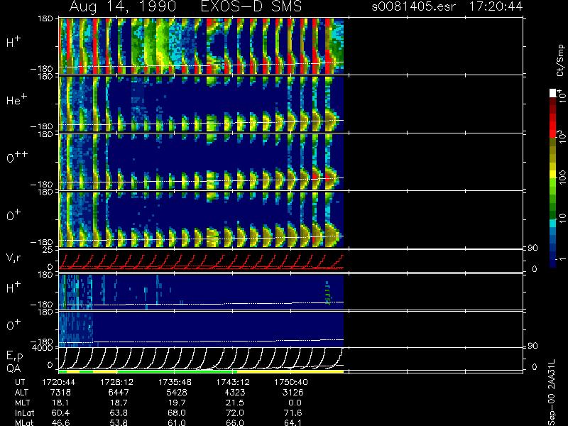Click the MLT value '21.5'
This screenshot has width=568, height=426.
(x=236, y=403)
